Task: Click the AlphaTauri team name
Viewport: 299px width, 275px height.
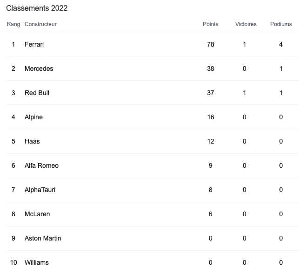Action: (x=40, y=190)
